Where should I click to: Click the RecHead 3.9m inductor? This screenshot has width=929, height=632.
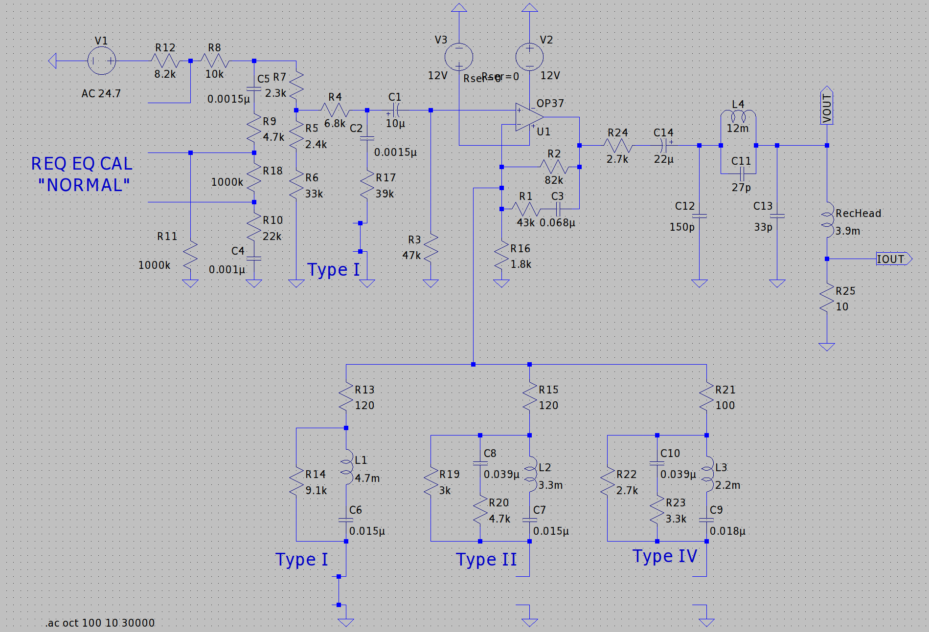827,220
